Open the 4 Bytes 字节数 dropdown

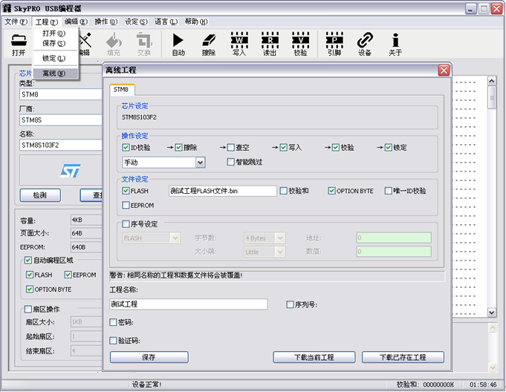coord(280,238)
